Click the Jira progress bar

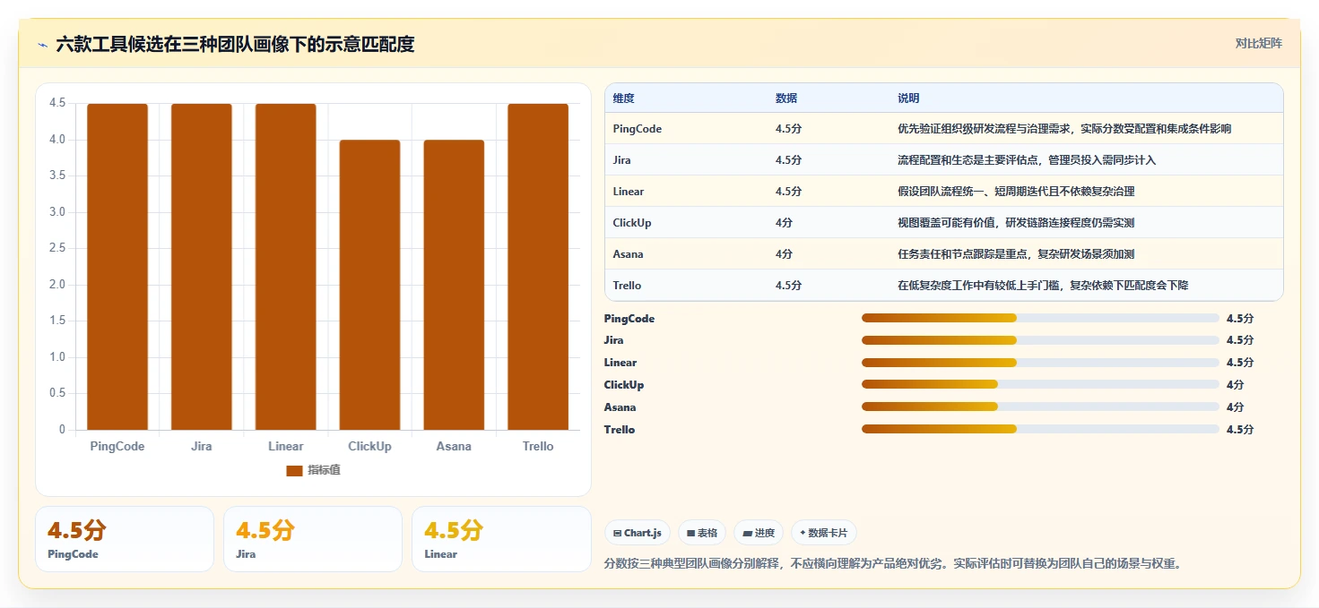tap(1040, 340)
